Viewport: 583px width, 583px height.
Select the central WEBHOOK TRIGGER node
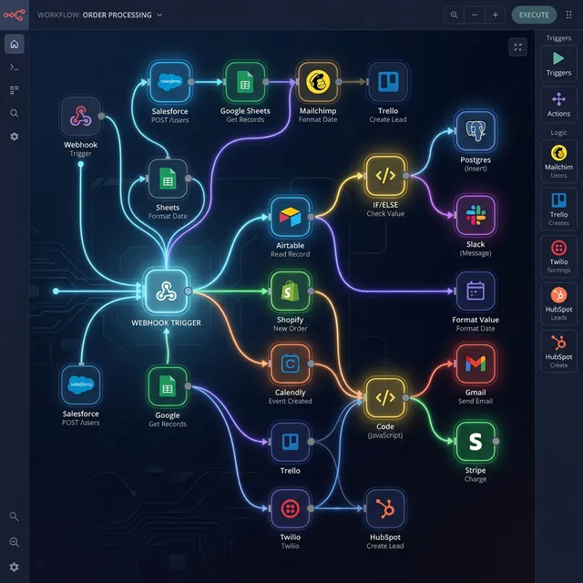[166, 291]
